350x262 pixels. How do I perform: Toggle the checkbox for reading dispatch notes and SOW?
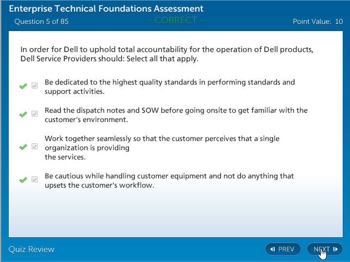click(x=35, y=114)
